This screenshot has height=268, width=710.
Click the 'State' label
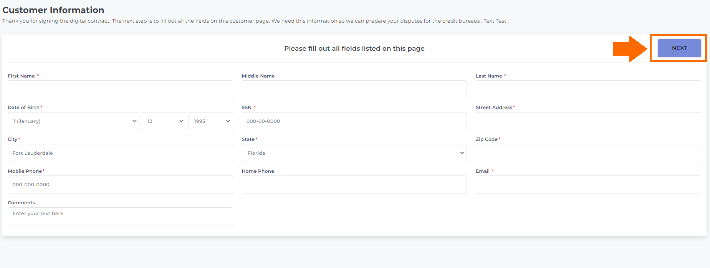(248, 139)
